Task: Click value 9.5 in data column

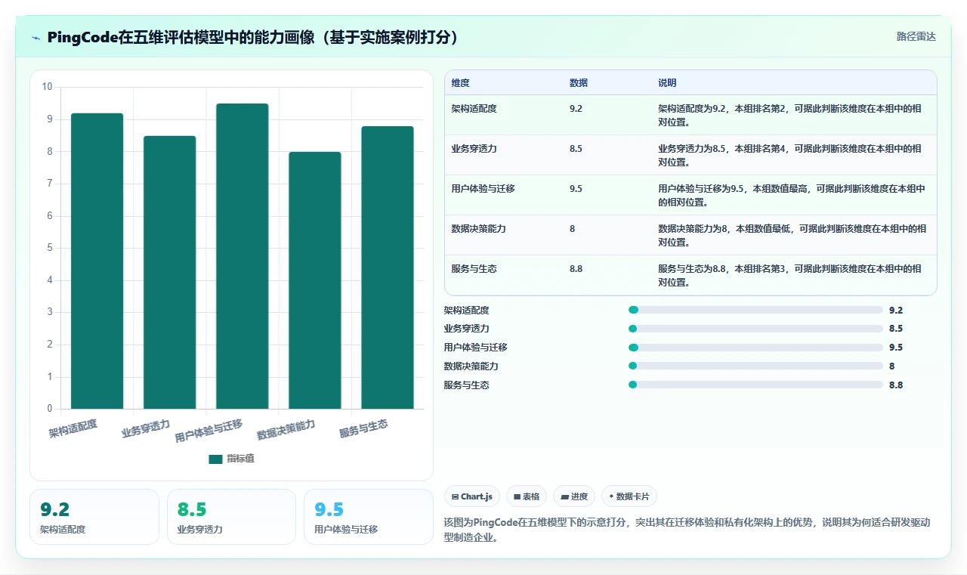Action: pyautogui.click(x=576, y=189)
